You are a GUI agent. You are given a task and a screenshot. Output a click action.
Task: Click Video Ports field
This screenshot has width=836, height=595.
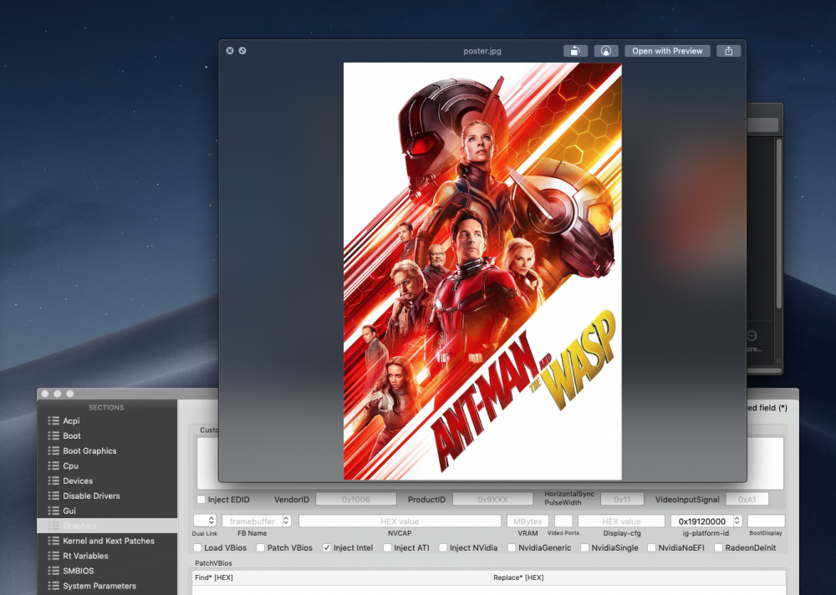point(563,521)
